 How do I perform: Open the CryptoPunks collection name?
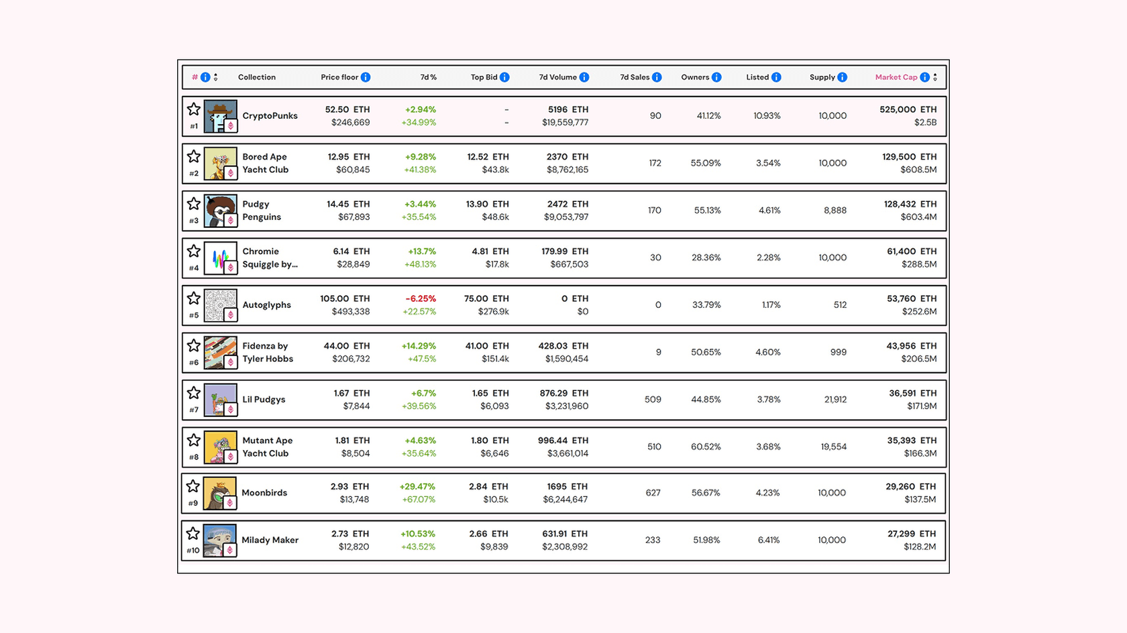click(270, 115)
